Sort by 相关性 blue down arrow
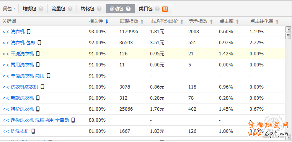 107,21
